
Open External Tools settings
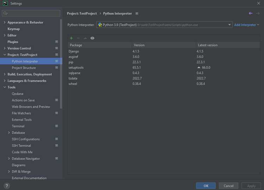tap(22, 120)
